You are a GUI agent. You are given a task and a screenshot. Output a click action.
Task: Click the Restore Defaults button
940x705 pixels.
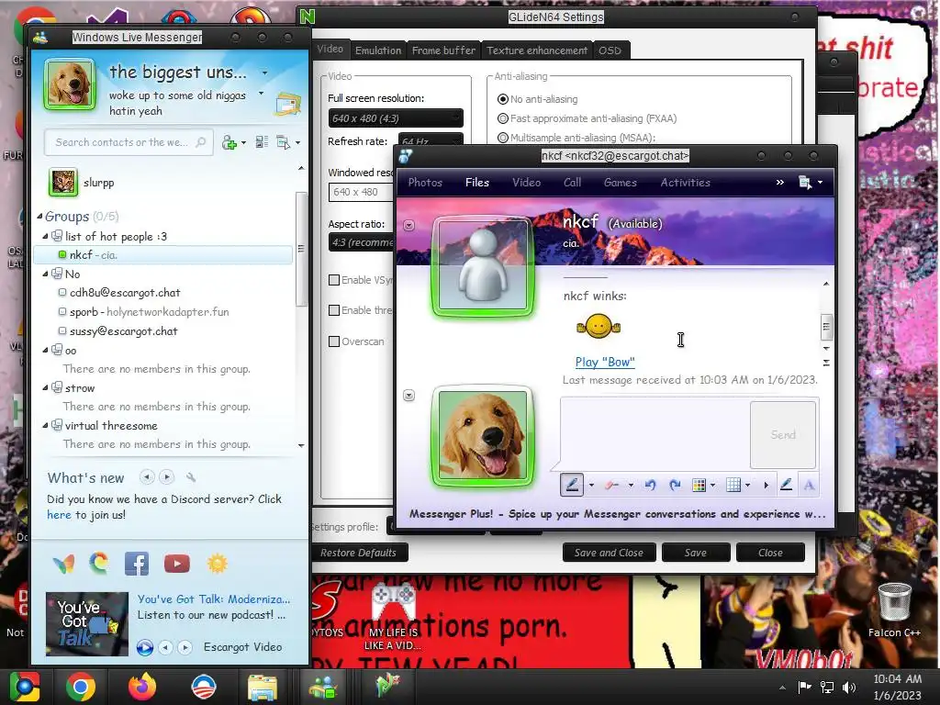tap(359, 553)
